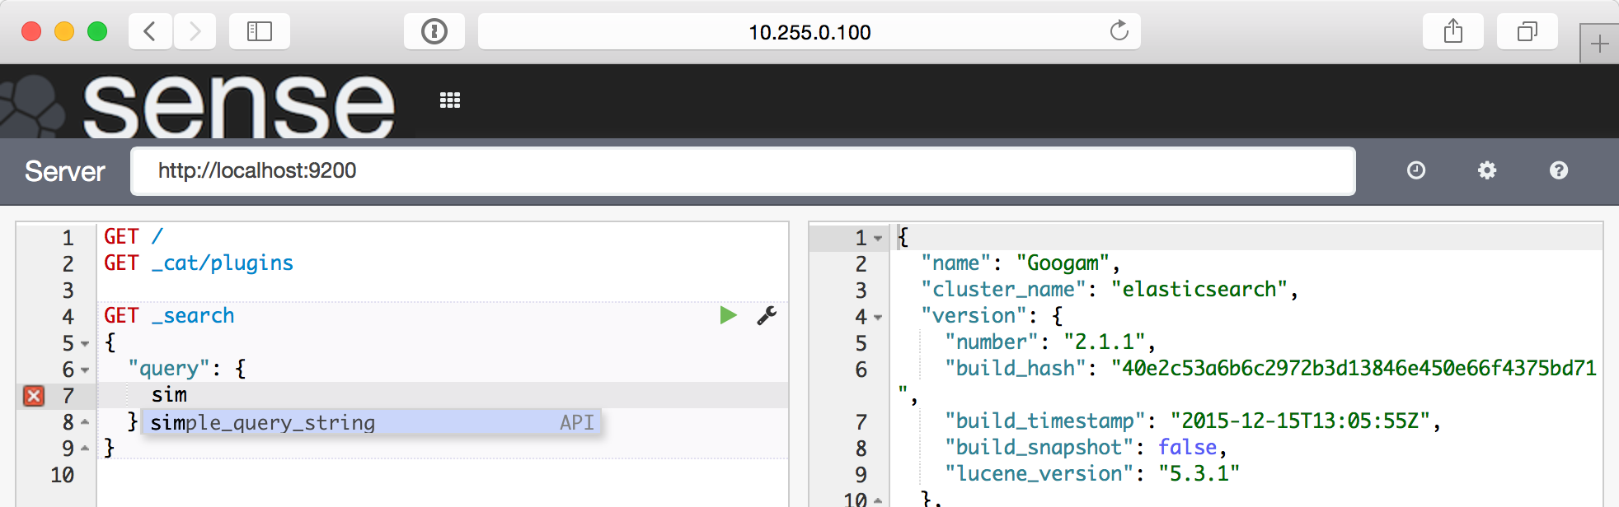This screenshot has height=507, width=1619.
Task: Click the Safari address bar showing 10.255.0.100
Action: (809, 32)
